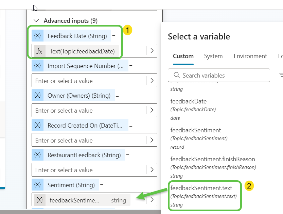Click the variable icon beside Import Sequence Number

click(x=38, y=66)
